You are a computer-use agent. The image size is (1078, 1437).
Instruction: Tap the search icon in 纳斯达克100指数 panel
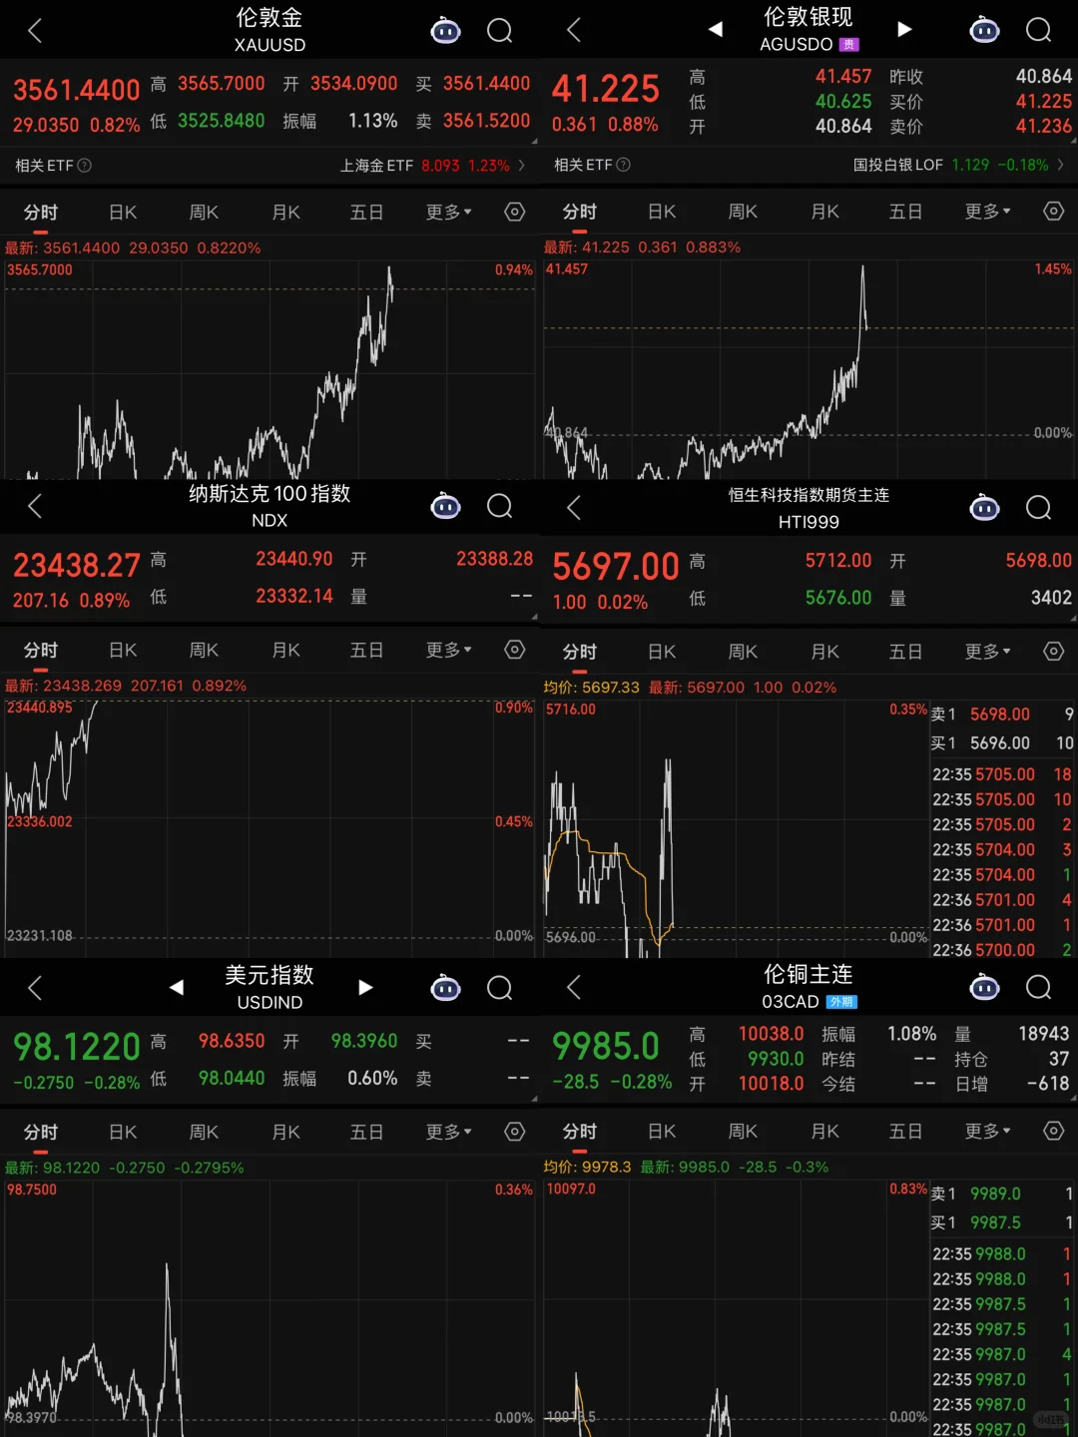pos(500,507)
